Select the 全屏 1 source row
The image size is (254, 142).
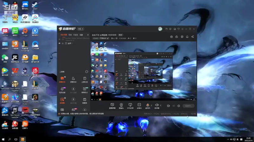(x=74, y=43)
